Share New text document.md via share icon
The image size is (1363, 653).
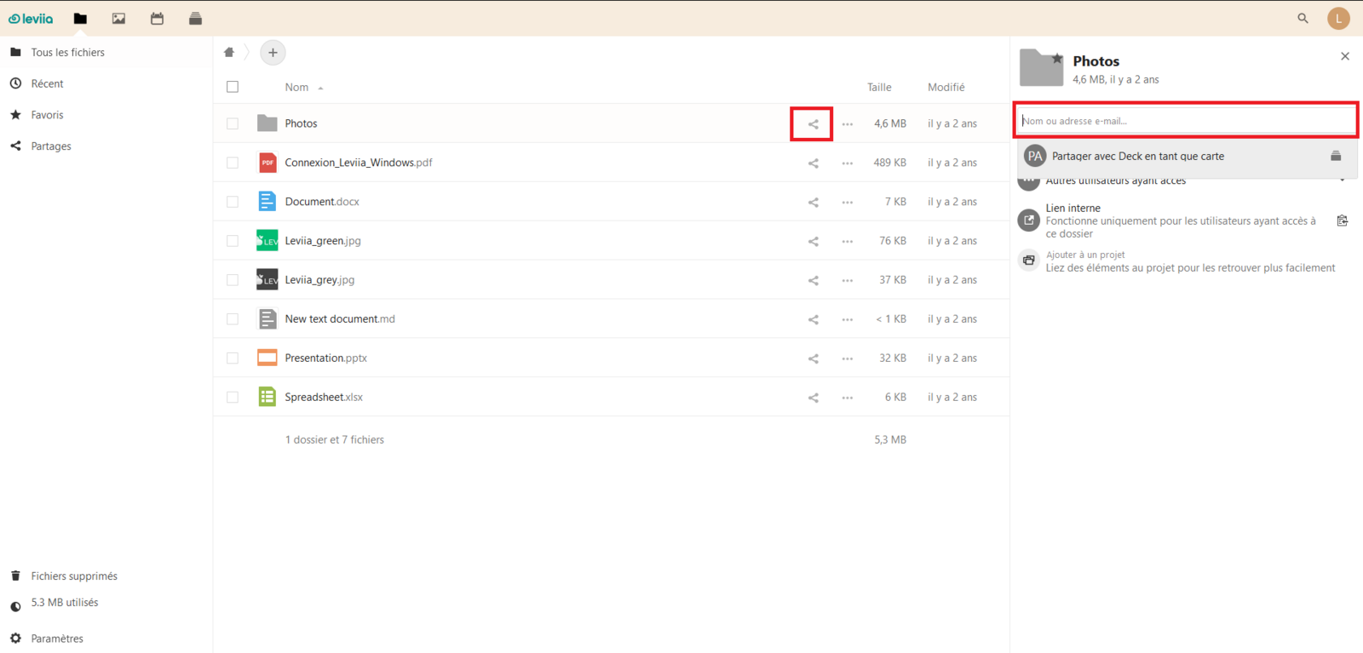point(813,320)
